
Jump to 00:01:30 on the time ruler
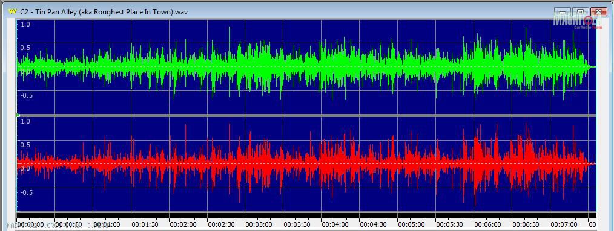coord(145,225)
